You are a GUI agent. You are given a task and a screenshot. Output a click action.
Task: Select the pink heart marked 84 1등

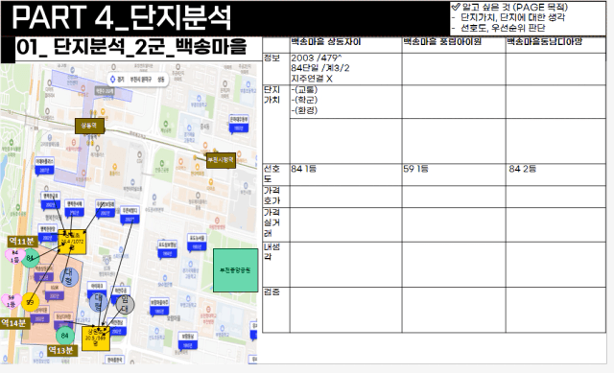[x=14, y=256]
